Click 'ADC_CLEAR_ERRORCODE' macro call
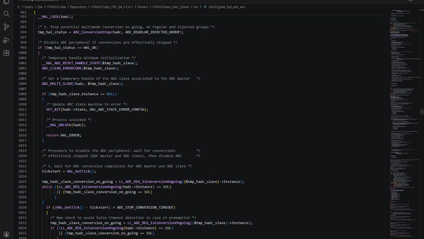This screenshot has width=424, height=239. [62, 68]
